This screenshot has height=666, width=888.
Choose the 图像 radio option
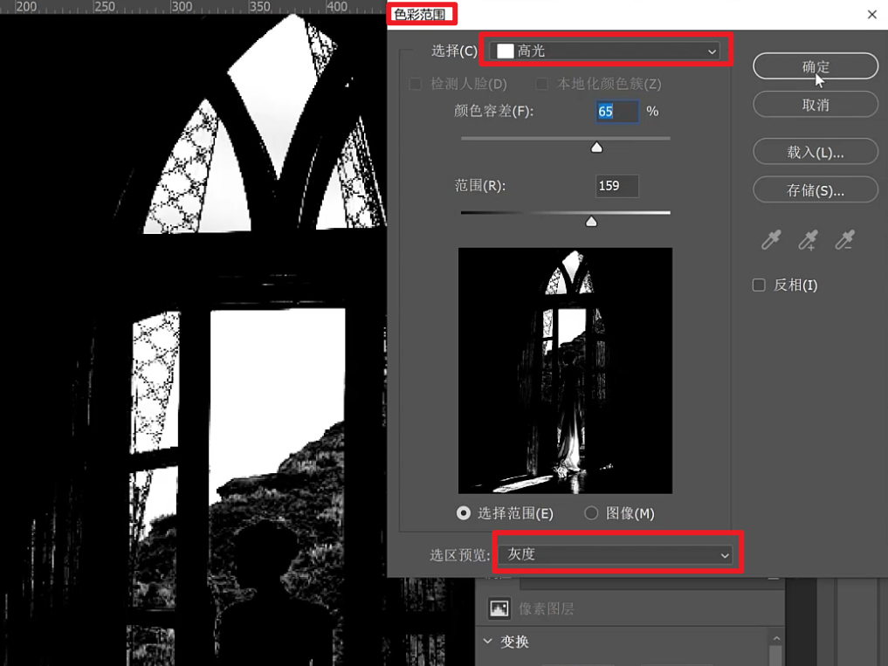point(591,513)
